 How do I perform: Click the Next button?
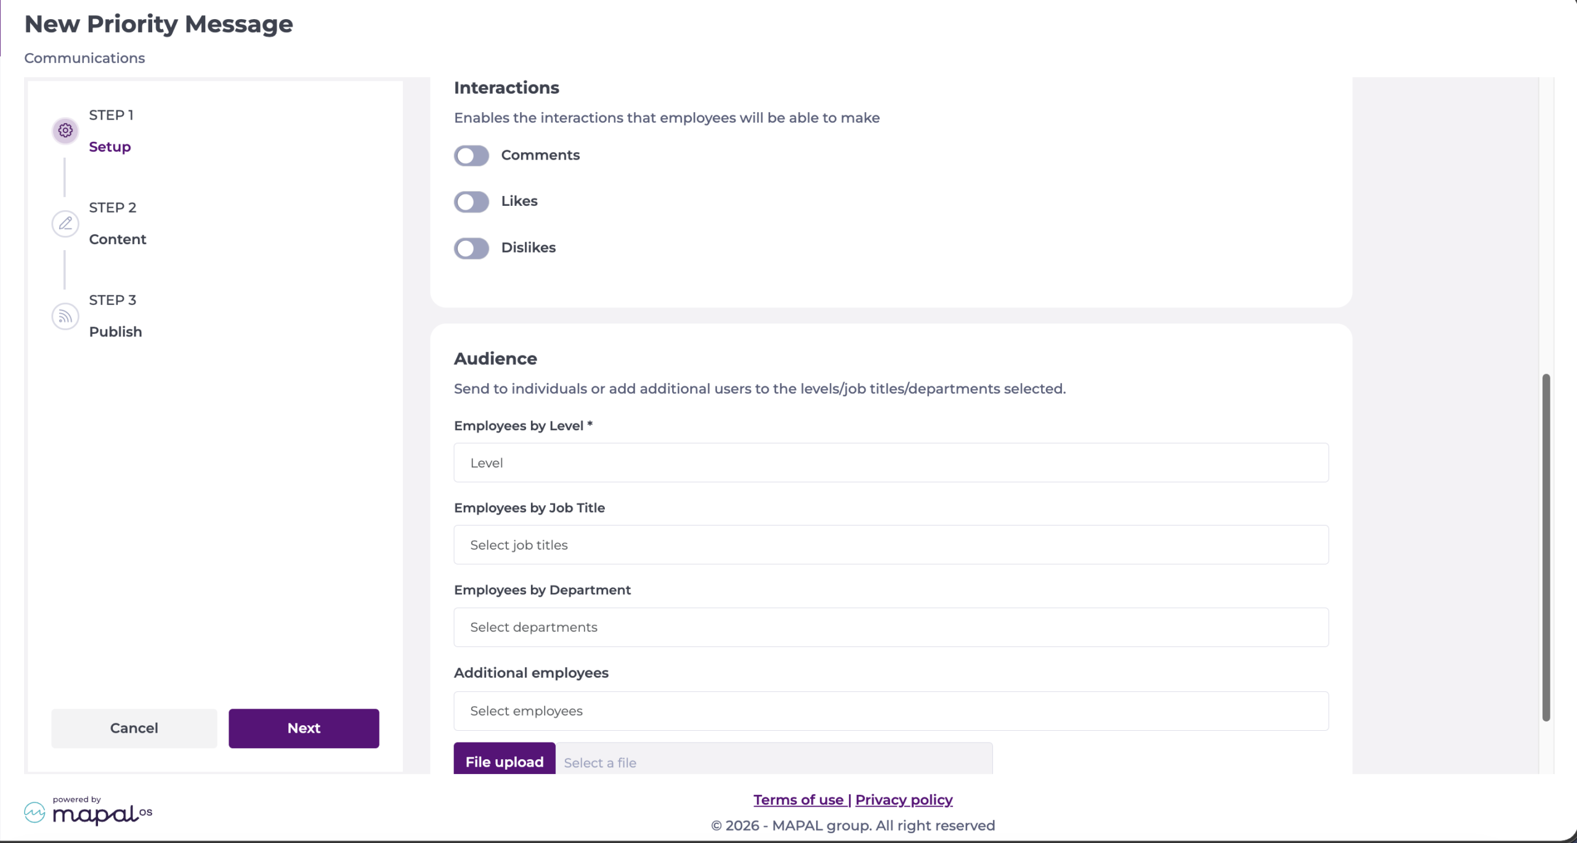click(304, 728)
